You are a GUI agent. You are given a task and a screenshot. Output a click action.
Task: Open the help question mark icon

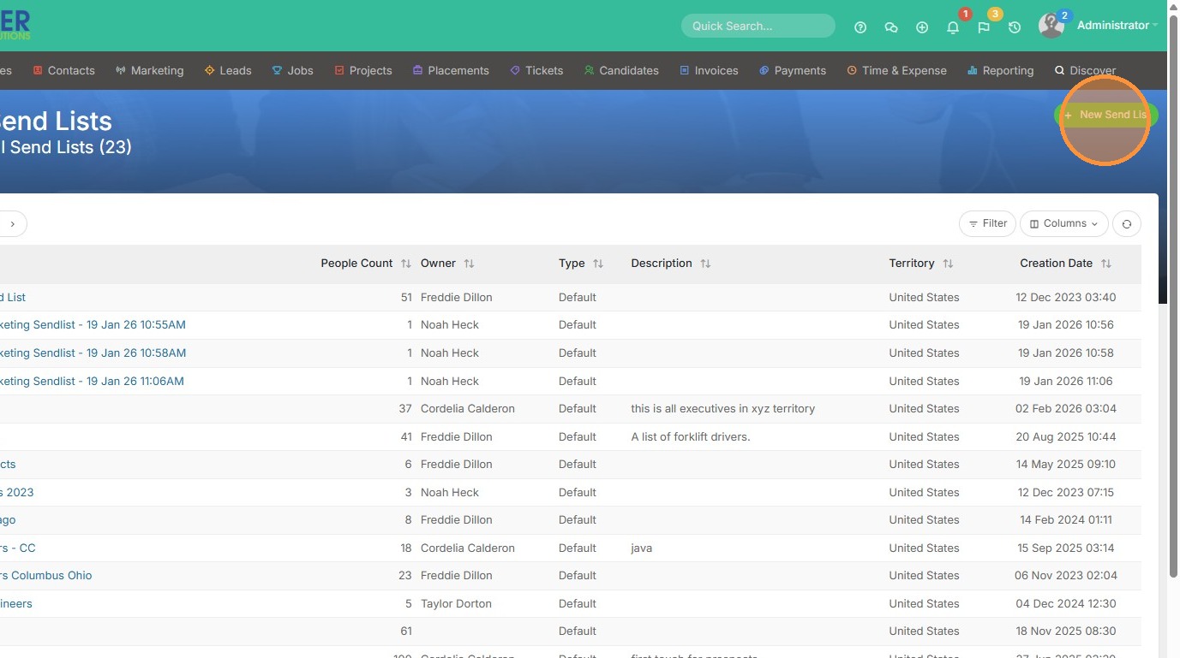(x=860, y=27)
